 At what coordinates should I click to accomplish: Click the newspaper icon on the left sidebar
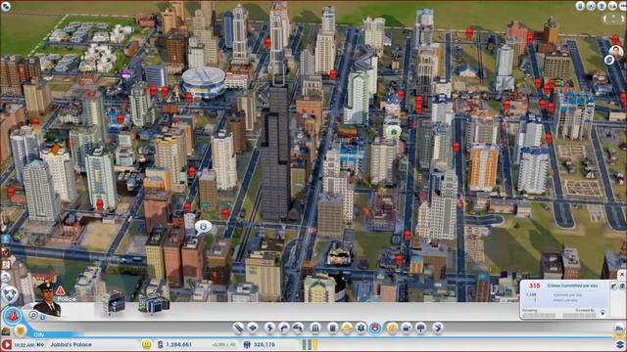coord(6,264)
